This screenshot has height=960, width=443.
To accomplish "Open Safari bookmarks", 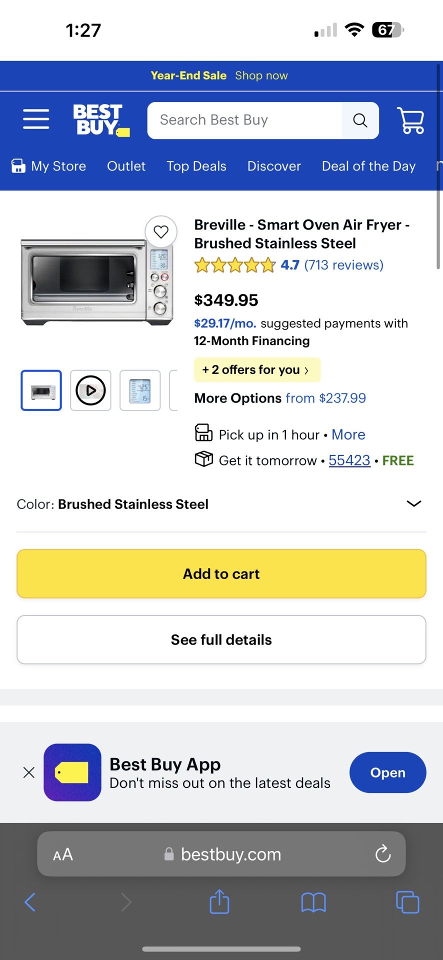I will pos(313,902).
